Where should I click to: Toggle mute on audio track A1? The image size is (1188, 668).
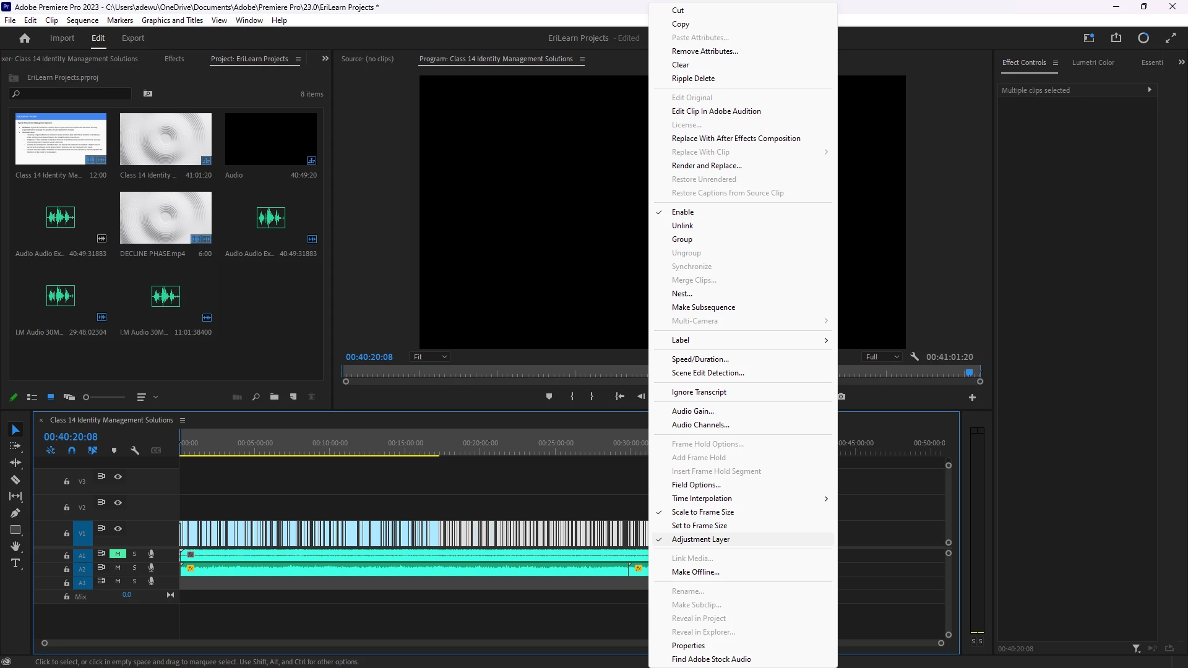click(x=118, y=554)
